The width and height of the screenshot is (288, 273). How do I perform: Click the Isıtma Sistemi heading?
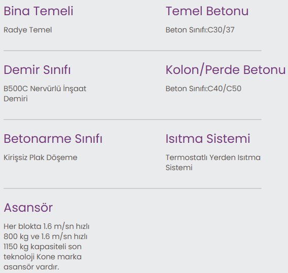208,139
